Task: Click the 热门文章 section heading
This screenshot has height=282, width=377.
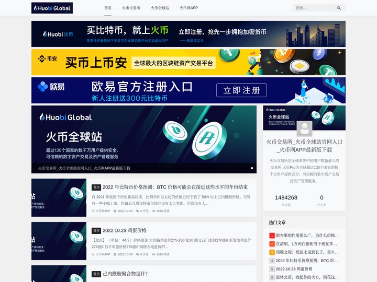Action: click(x=277, y=222)
